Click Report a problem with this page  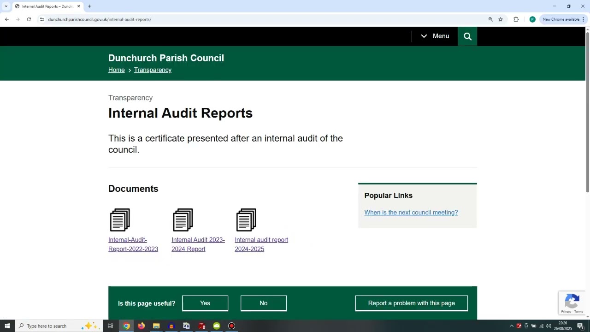tap(411, 303)
